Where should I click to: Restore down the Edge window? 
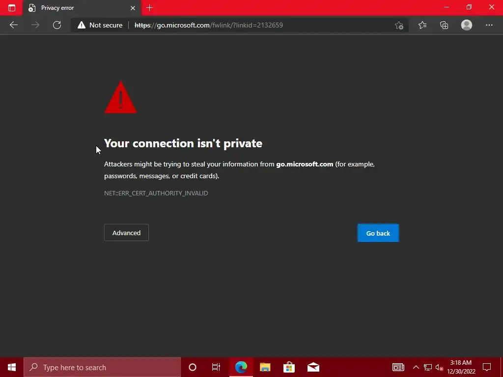(x=469, y=7)
